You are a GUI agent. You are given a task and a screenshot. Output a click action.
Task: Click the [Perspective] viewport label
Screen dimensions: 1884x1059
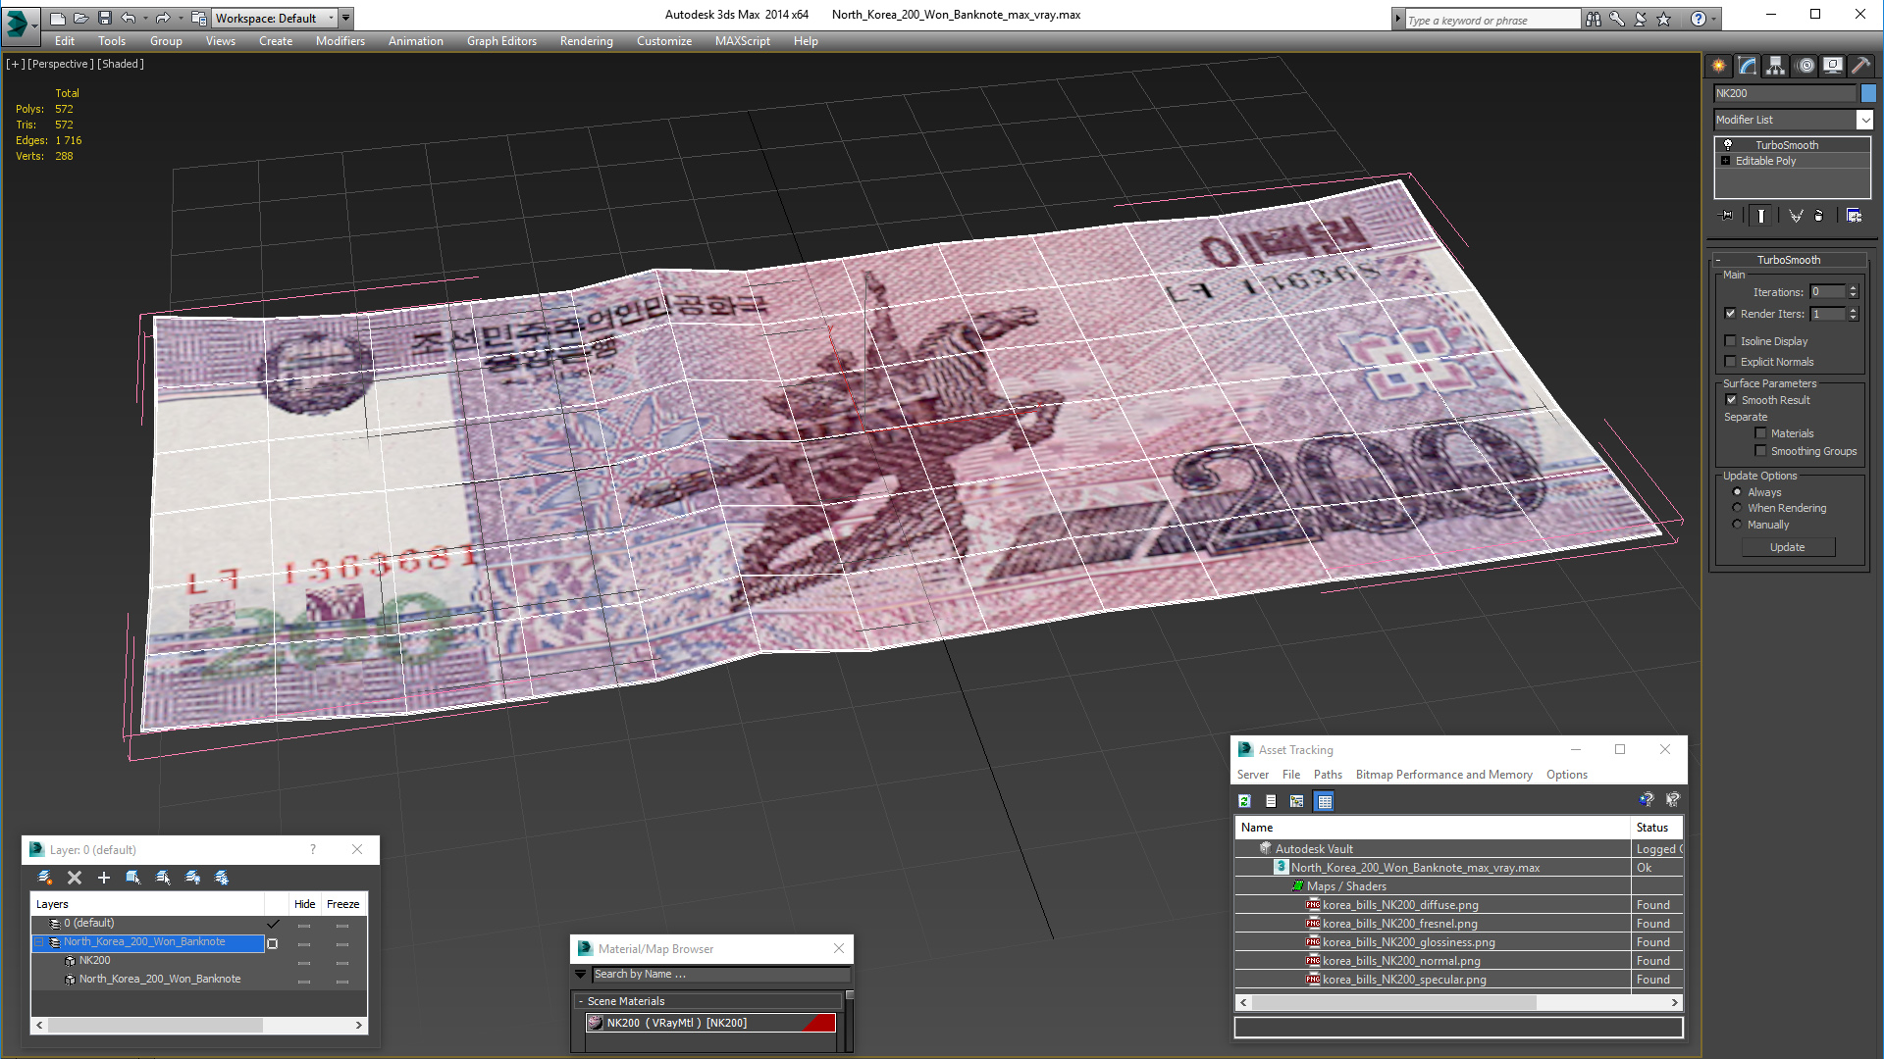click(x=61, y=64)
